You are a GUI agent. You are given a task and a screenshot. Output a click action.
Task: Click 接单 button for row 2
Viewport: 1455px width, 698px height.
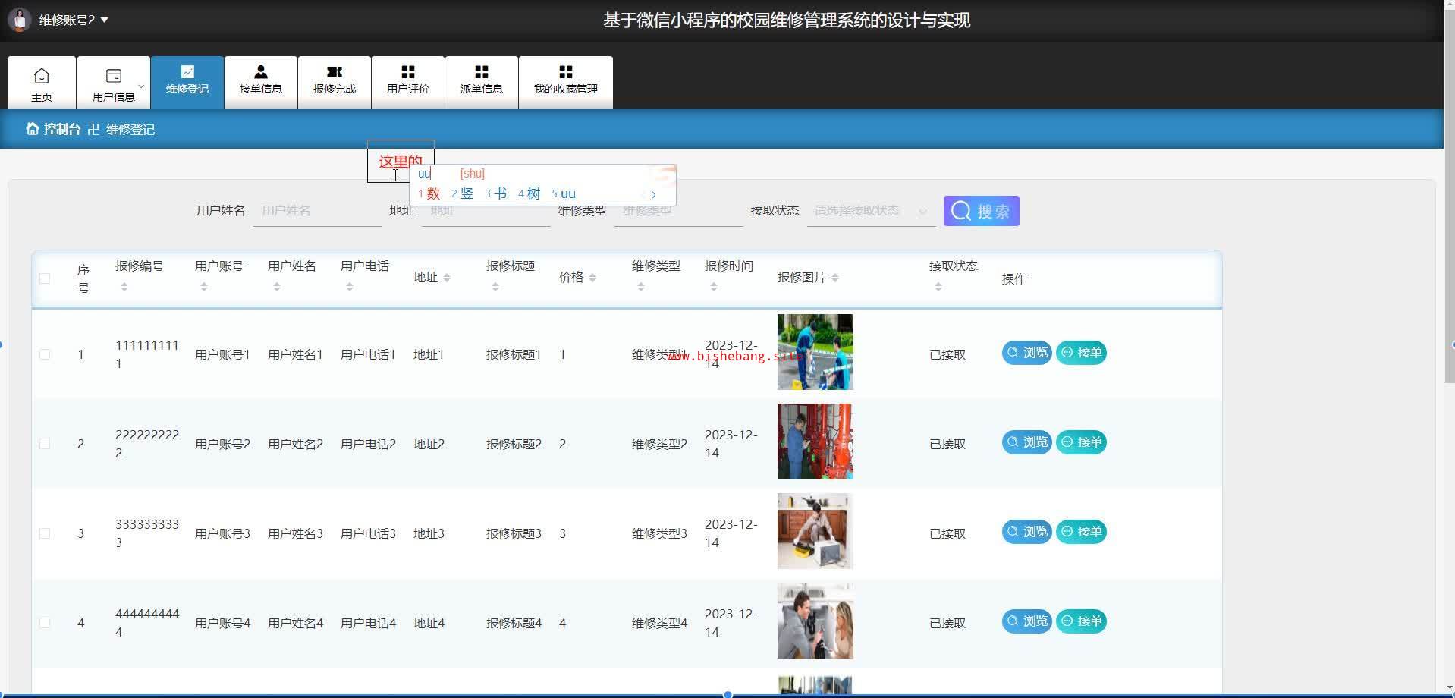click(x=1081, y=442)
